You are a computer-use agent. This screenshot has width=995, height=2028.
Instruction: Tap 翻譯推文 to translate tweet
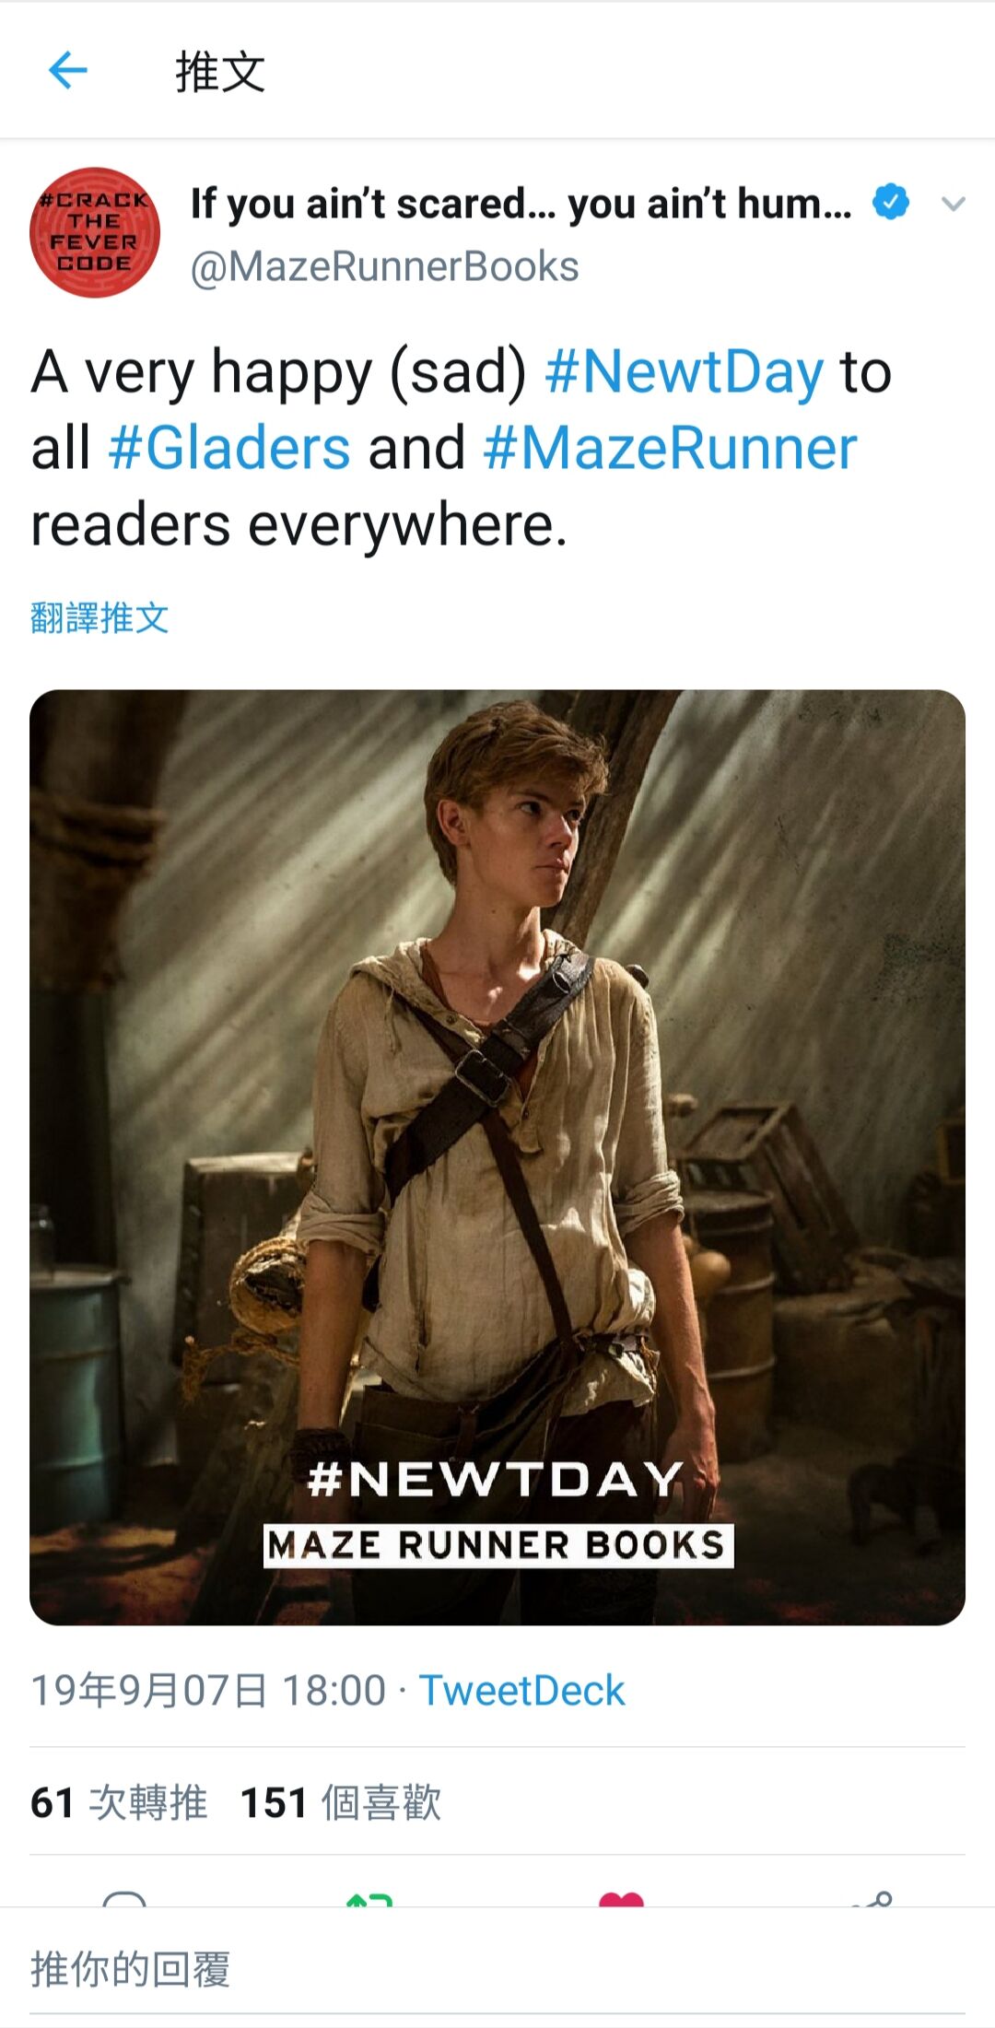99,617
